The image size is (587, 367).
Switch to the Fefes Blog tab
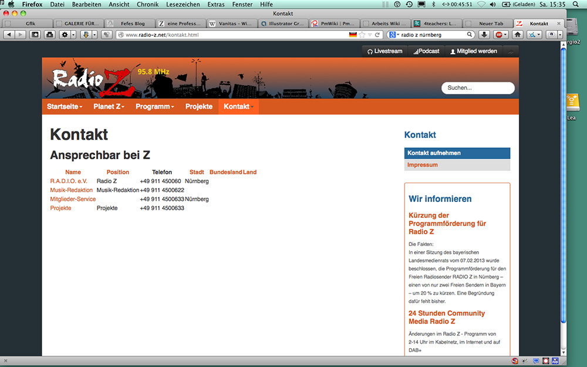[x=130, y=23]
